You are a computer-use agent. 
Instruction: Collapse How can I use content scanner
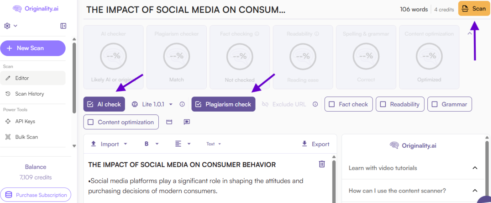[x=475, y=191]
